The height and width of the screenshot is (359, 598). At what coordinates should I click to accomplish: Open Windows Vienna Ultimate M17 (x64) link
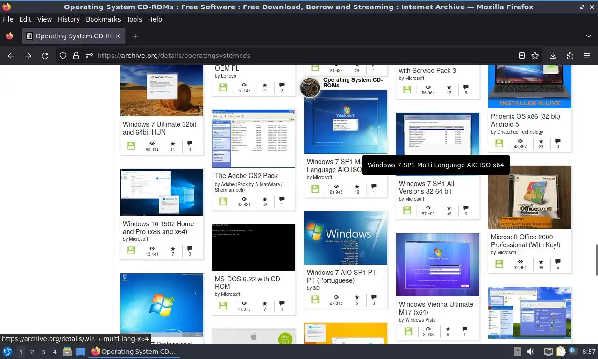436,308
